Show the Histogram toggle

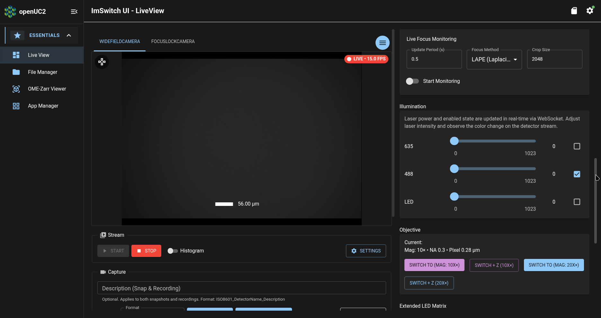click(172, 251)
